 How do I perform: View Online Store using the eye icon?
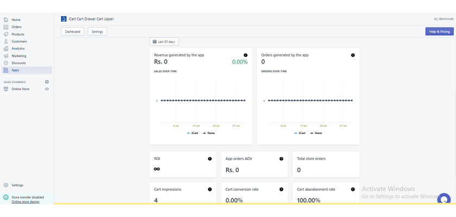pos(47,89)
